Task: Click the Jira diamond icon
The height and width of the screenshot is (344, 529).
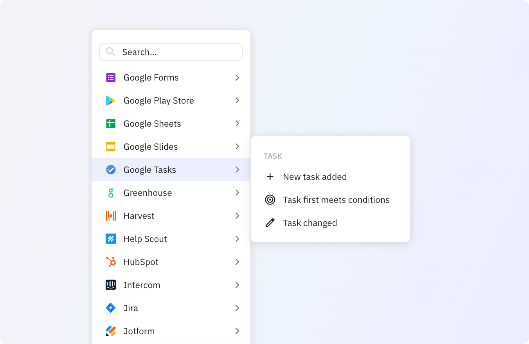Action: (111, 308)
